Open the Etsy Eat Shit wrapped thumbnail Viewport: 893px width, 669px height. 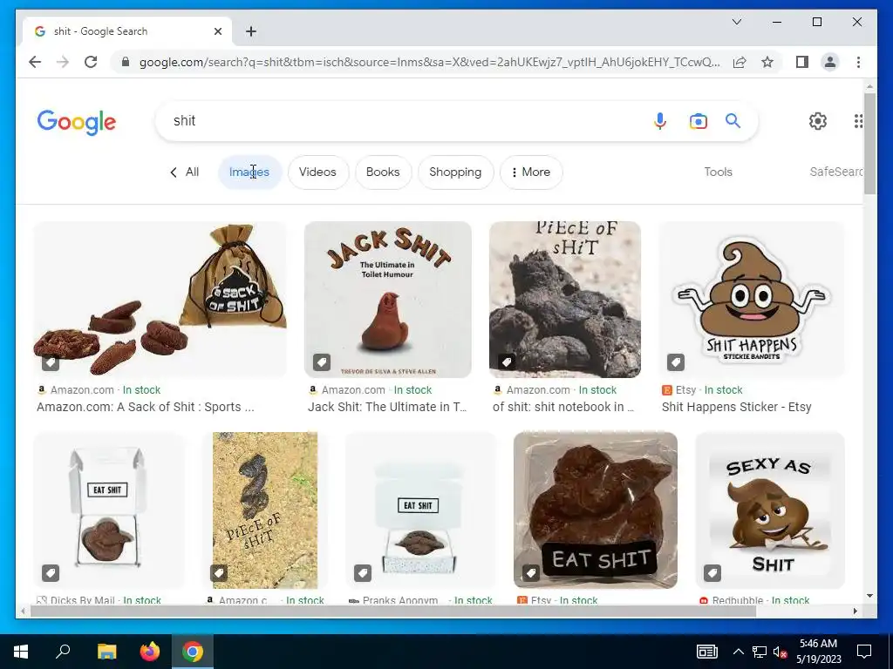click(x=596, y=510)
